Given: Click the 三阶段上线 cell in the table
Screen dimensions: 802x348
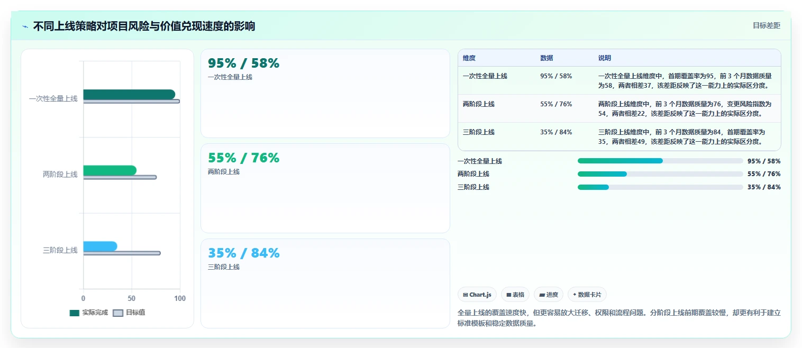Looking at the screenshot, I should click(479, 132).
